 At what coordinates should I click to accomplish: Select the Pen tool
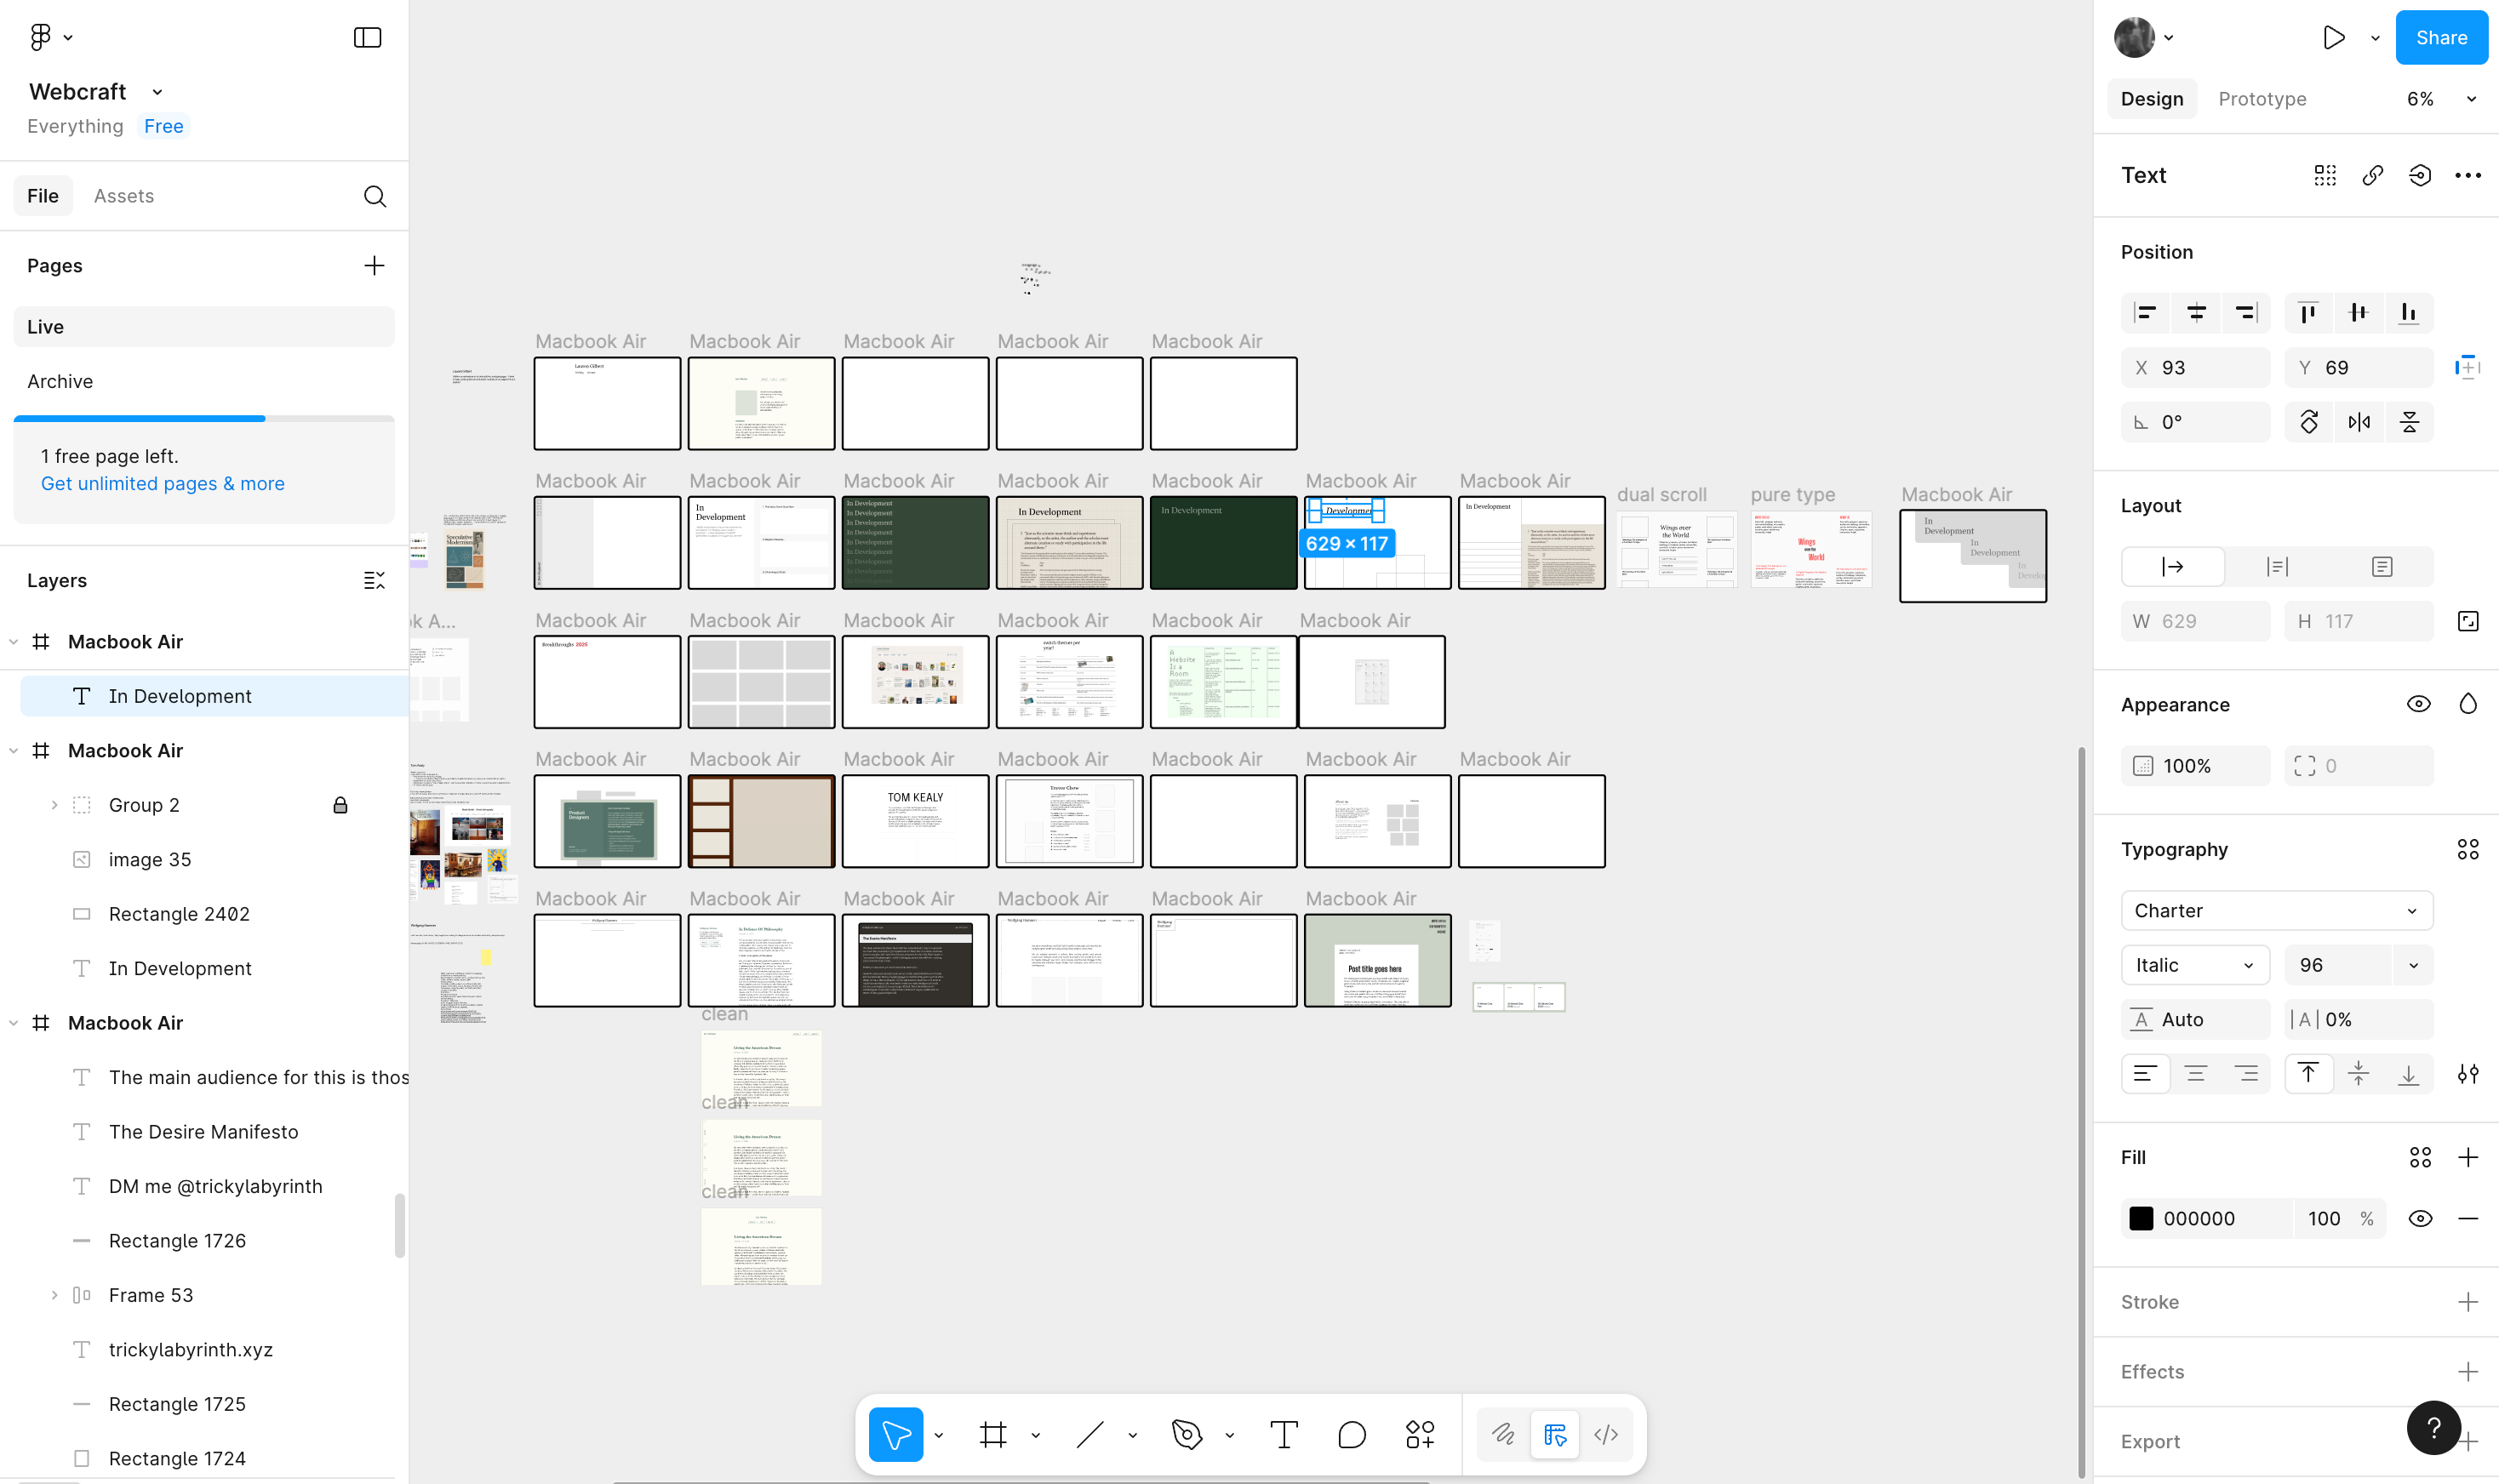click(x=1186, y=1435)
